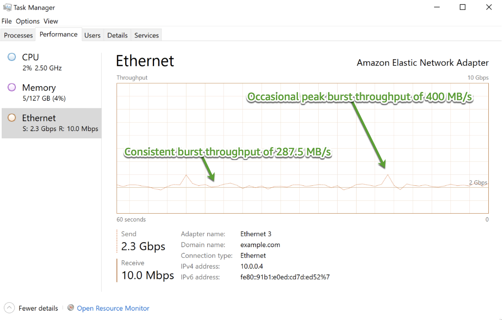
Task: Click the IPv4 address 10.0.0.4 text
Action: (251, 266)
